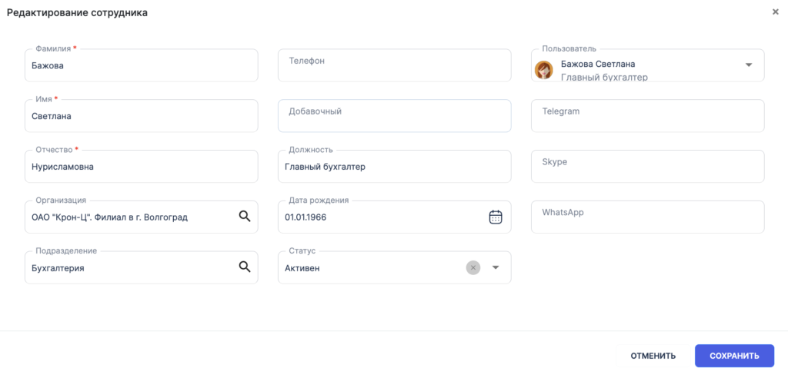Click the Отменить button
The width and height of the screenshot is (788, 378).
[x=653, y=356]
